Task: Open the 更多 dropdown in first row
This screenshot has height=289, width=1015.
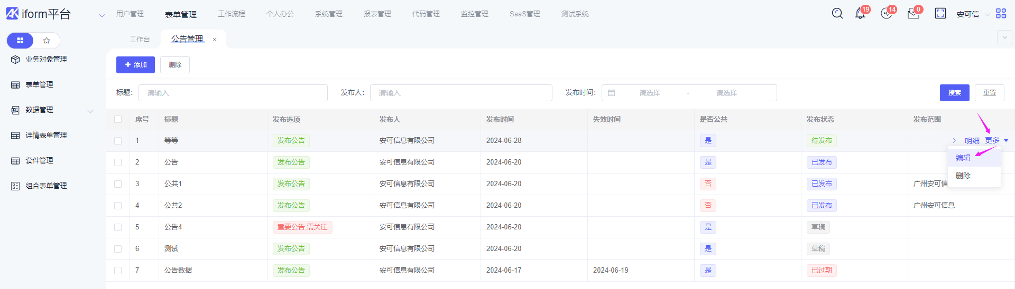Action: 996,141
